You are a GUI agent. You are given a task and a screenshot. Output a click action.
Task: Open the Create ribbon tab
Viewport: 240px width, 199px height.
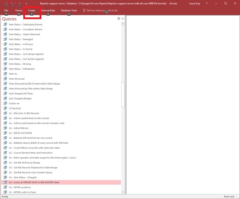point(32,10)
